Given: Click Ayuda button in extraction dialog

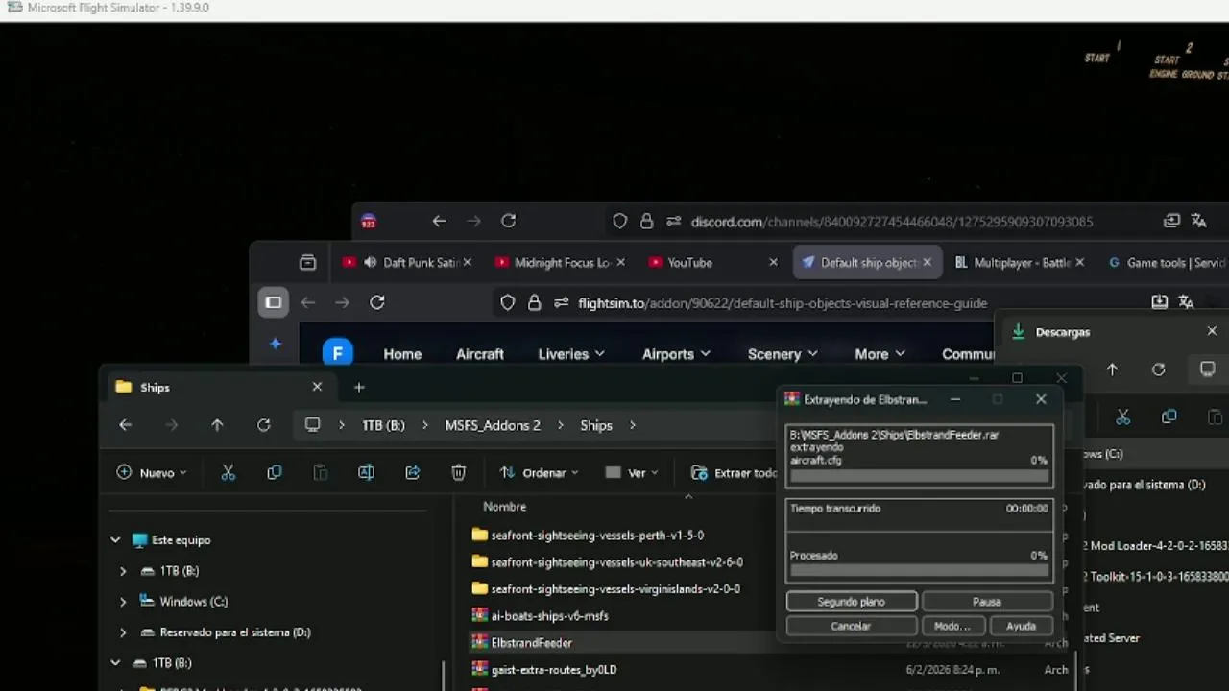Looking at the screenshot, I should [x=1021, y=626].
